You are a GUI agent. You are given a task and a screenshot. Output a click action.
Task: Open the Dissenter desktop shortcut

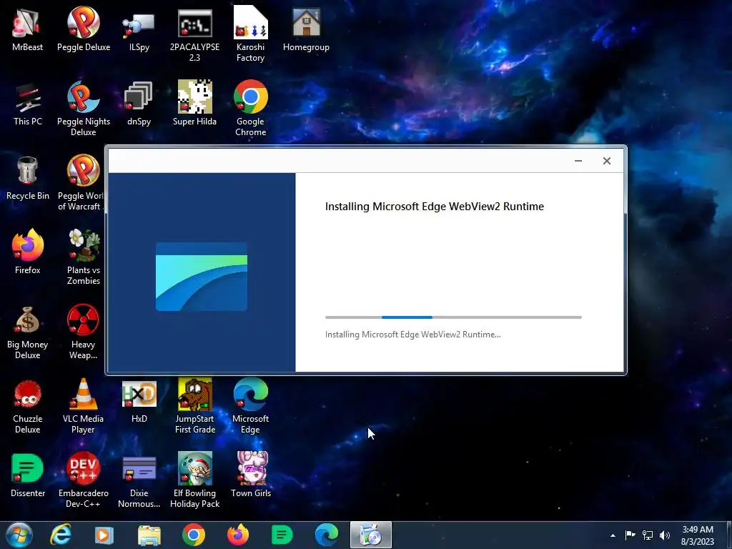point(28,475)
